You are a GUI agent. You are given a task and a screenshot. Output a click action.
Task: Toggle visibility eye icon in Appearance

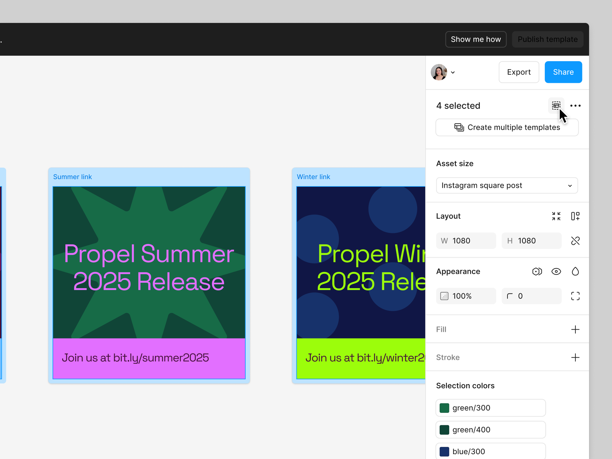[556, 271]
